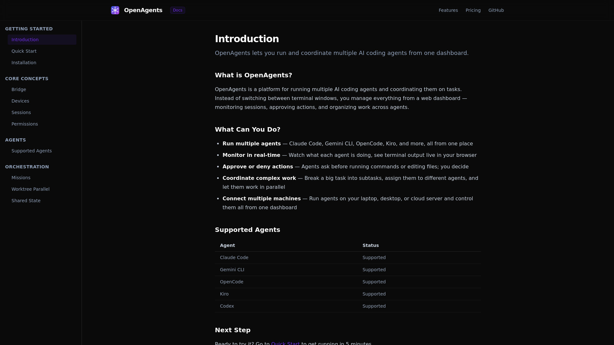The image size is (614, 345).
Task: Go to Devices in the sidebar
Action: 42,101
